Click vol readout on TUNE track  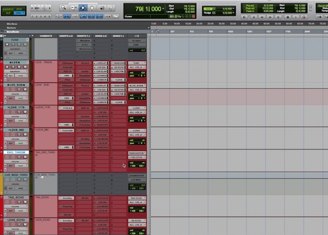pyautogui.click(x=137, y=50)
